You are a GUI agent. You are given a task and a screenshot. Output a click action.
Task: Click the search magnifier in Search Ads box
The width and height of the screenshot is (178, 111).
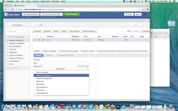coord(28,31)
